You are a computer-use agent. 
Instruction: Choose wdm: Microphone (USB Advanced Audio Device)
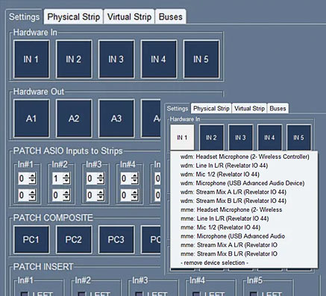244,183
